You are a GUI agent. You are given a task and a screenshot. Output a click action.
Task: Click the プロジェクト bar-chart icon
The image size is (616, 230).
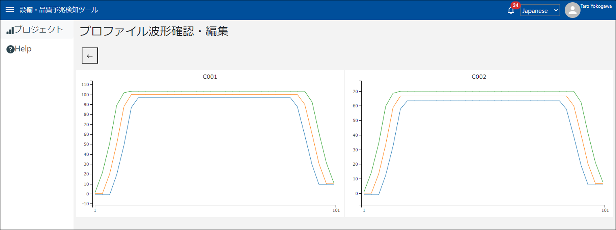tap(10, 31)
